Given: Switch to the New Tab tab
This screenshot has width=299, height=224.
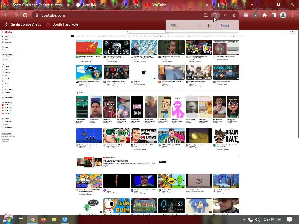Looking at the screenshot, I should (107, 5).
